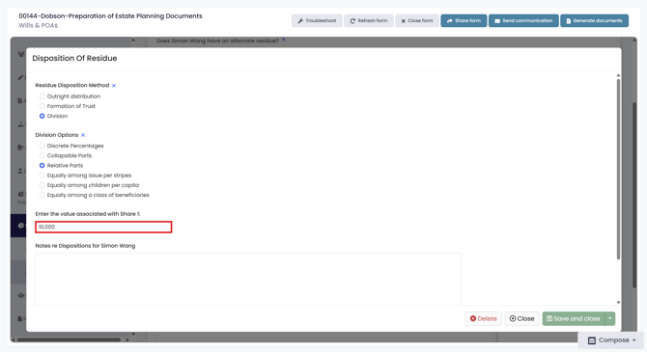Open the Save and close dropdown arrow
Viewport: 647px width, 352px height.
coord(610,318)
